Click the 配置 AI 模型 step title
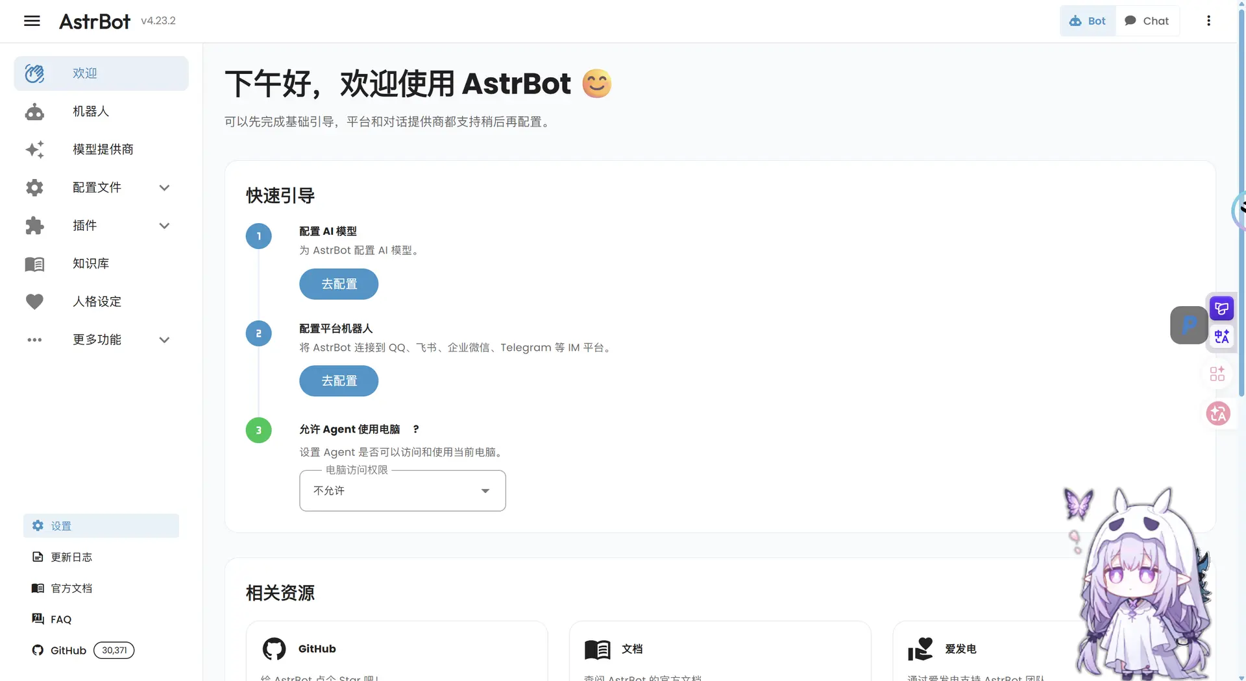The height and width of the screenshot is (681, 1246). click(x=328, y=231)
